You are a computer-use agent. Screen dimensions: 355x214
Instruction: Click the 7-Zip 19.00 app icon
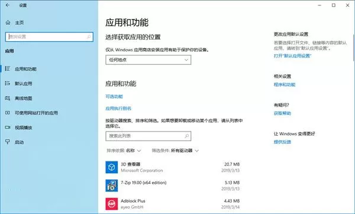pos(112,185)
